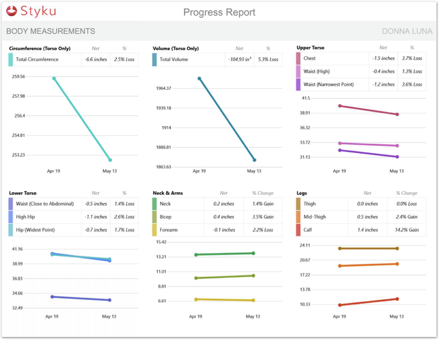The image size is (439, 340).
Task: Select the Waist (High) legend color swatch
Action: coord(298,71)
